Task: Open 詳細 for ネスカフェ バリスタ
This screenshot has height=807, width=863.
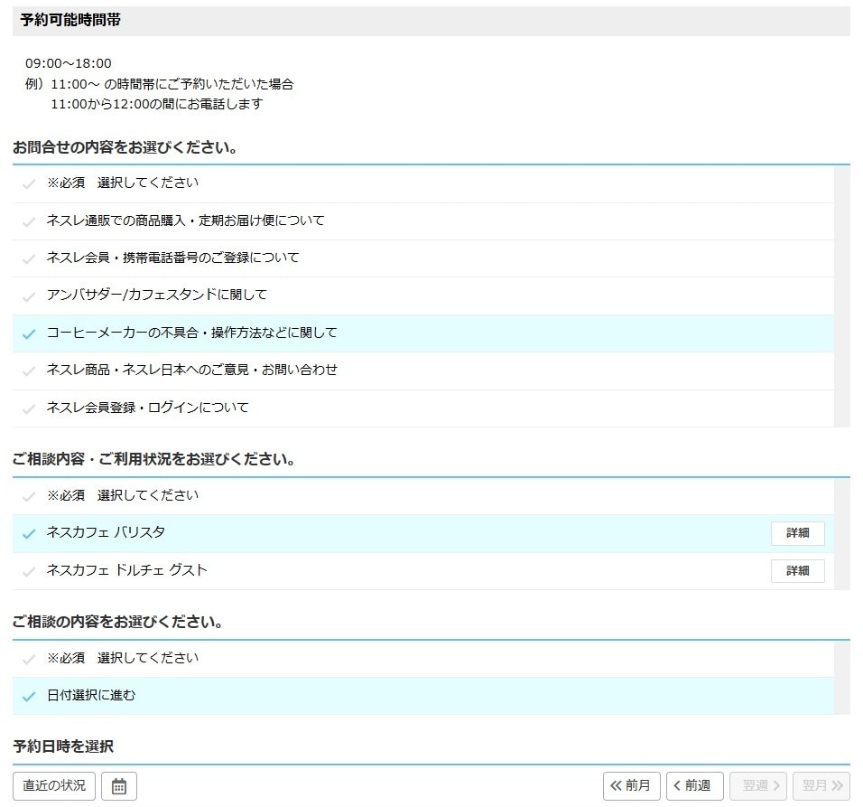Action: [x=797, y=533]
